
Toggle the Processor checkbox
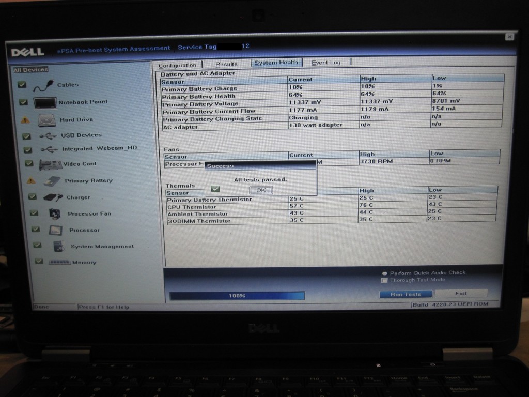pyautogui.click(x=36, y=229)
